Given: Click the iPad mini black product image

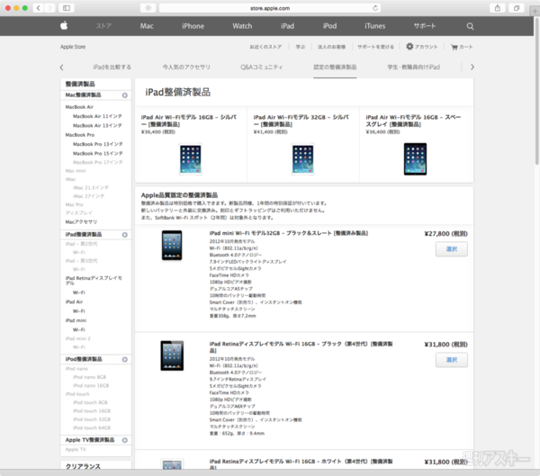Looking at the screenshot, I should point(172,246).
